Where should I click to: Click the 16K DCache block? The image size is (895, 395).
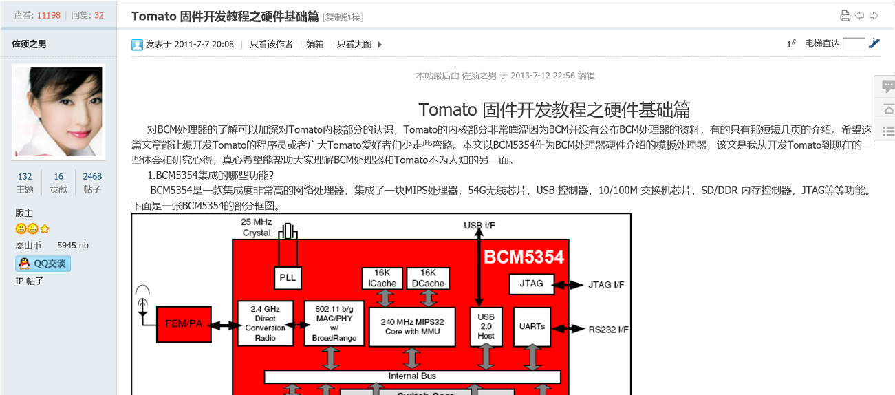[x=428, y=278]
